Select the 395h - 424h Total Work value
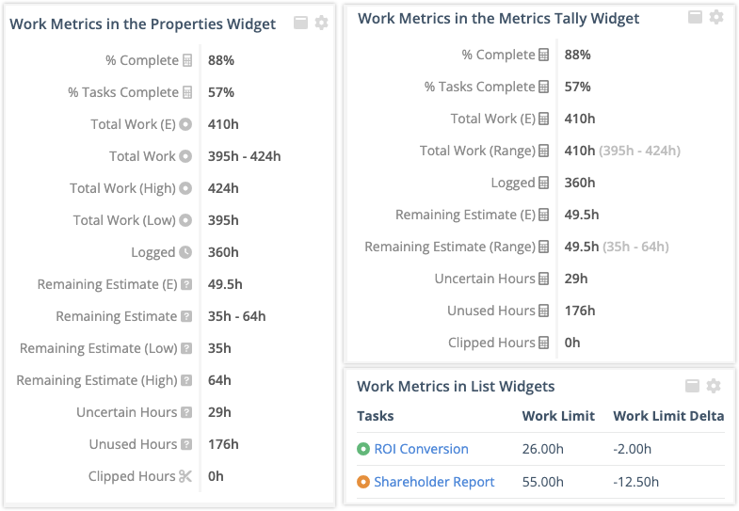 tap(245, 156)
